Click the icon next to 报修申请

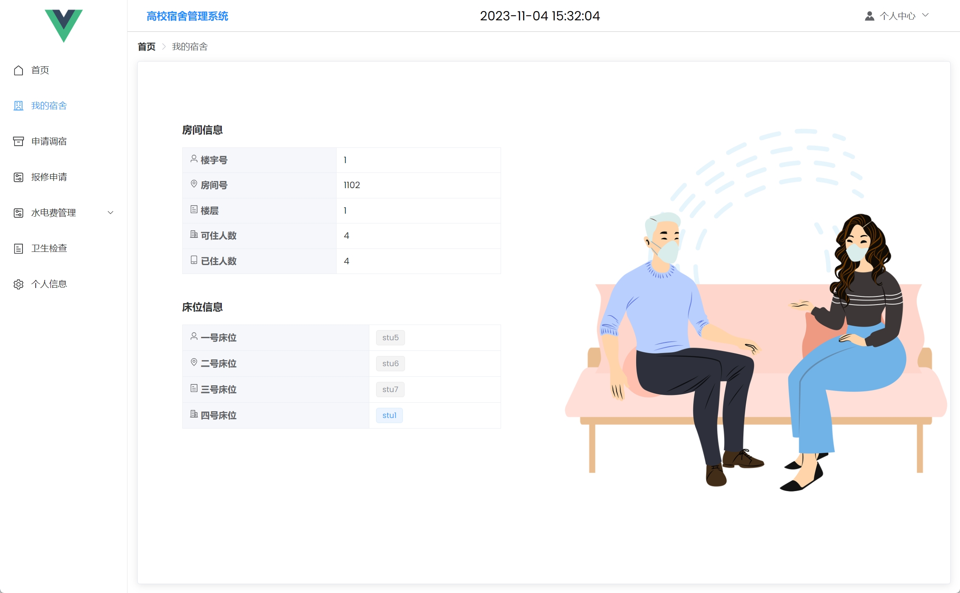(18, 177)
